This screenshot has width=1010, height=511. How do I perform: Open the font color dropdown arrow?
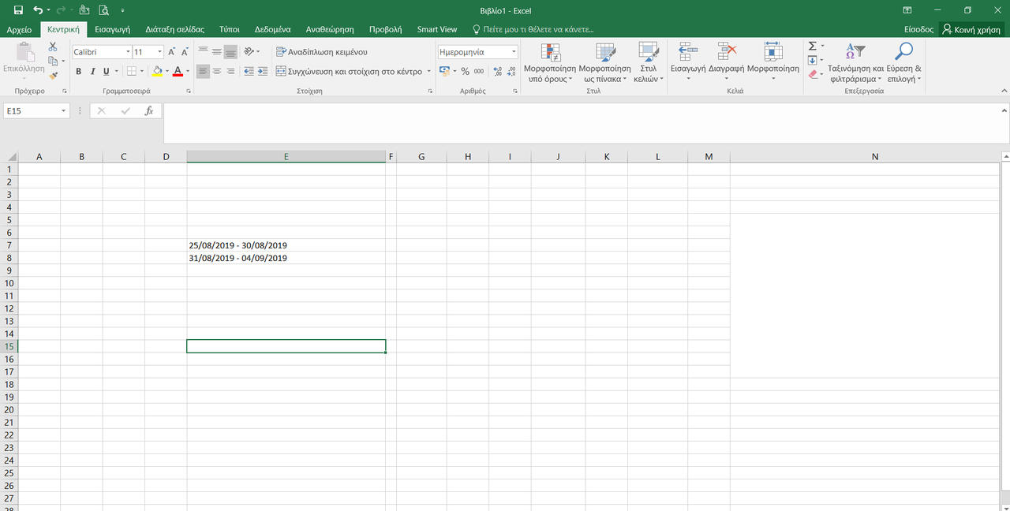pyautogui.click(x=186, y=71)
